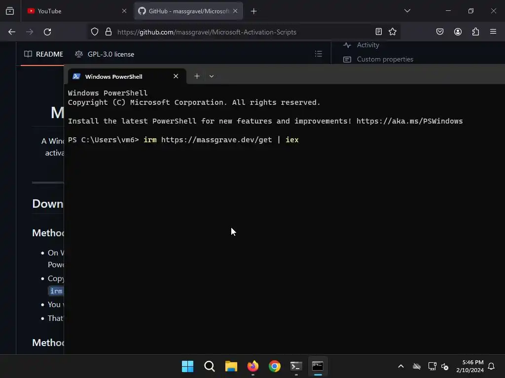The height and width of the screenshot is (378, 505).
Task: Launch Google Chrome from taskbar
Action: (274, 366)
